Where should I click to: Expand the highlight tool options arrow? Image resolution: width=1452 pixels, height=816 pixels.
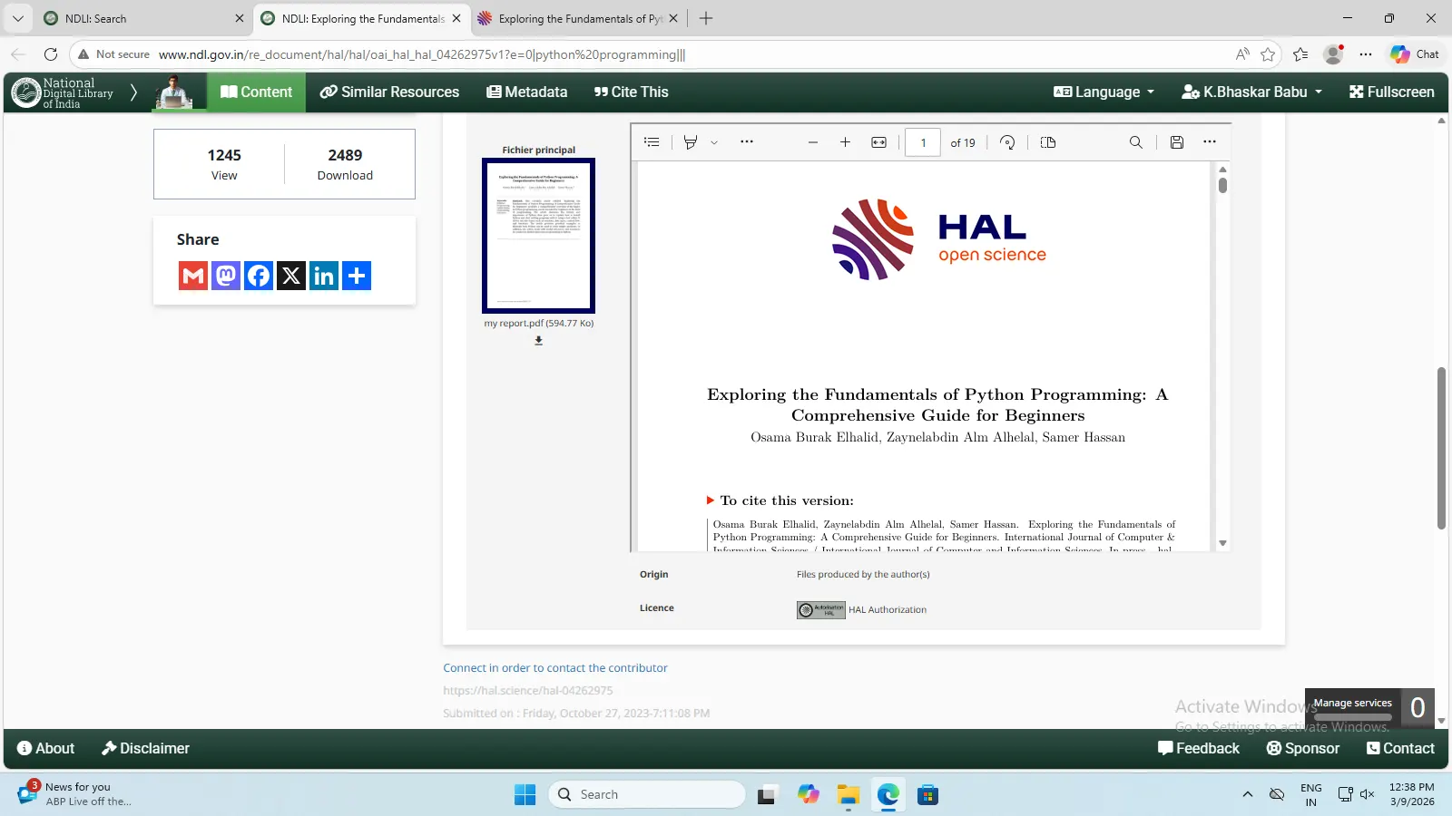pyautogui.click(x=714, y=142)
